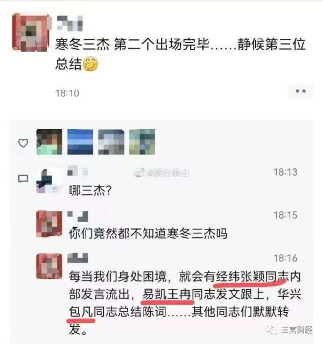This screenshot has width=323, height=344.
Task: Open avatar of "哪三杰?" commenter
Action: [x=49, y=181]
